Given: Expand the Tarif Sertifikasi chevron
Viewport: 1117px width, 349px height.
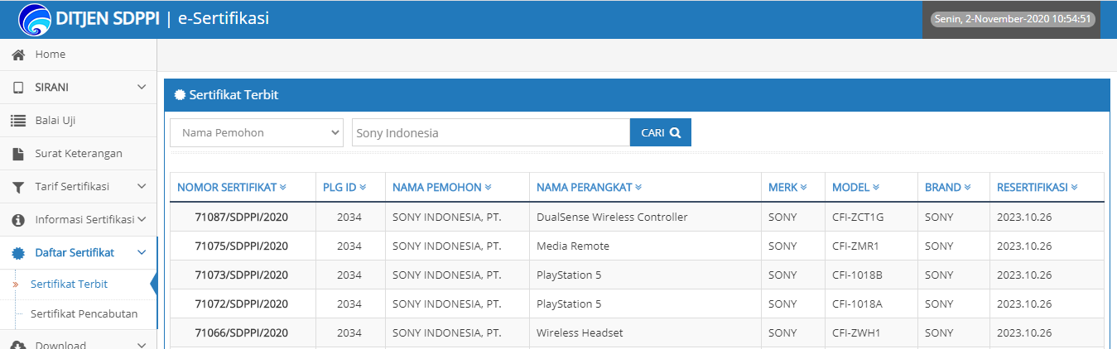Looking at the screenshot, I should (142, 187).
